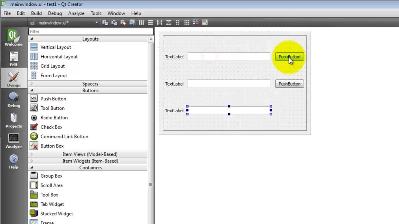The height and width of the screenshot is (224, 399).
Task: Switch to Debug mode in sidebar
Action: pos(13,100)
